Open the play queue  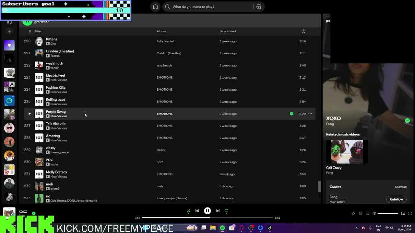tap(361, 214)
